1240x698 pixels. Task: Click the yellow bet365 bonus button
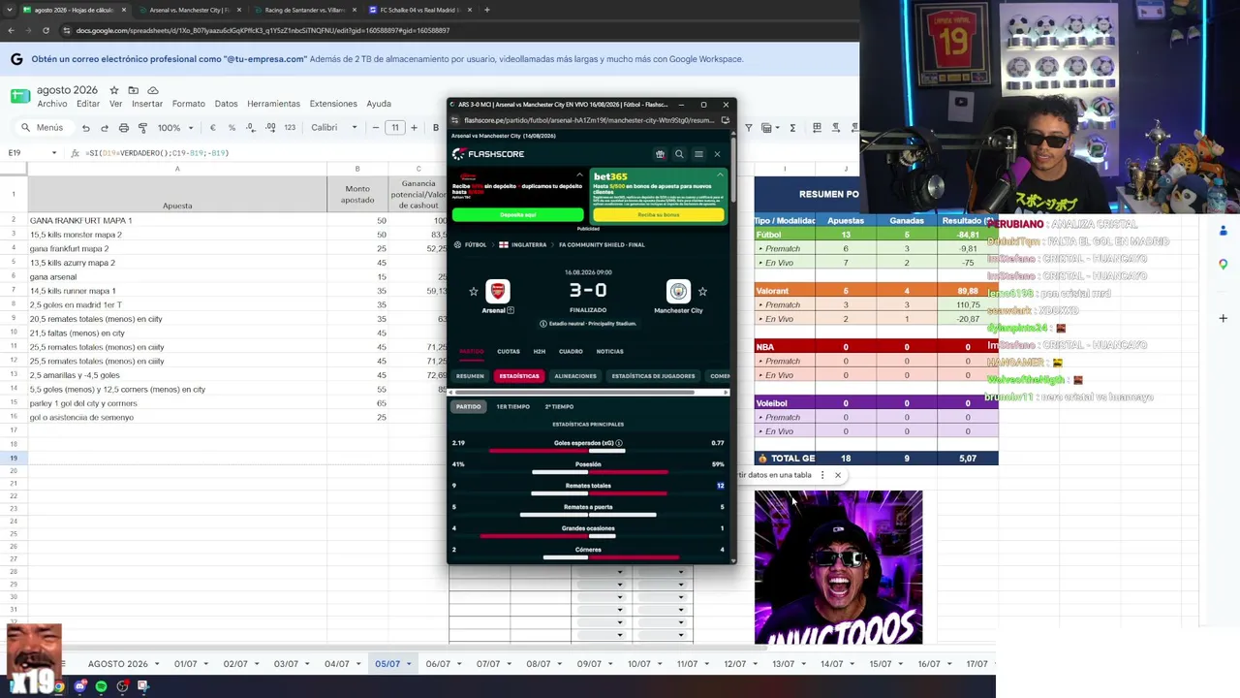pyautogui.click(x=658, y=214)
